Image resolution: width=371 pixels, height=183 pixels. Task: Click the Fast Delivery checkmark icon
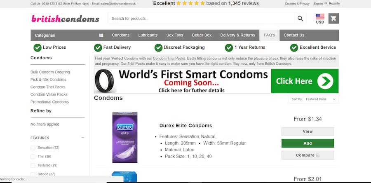(x=98, y=47)
